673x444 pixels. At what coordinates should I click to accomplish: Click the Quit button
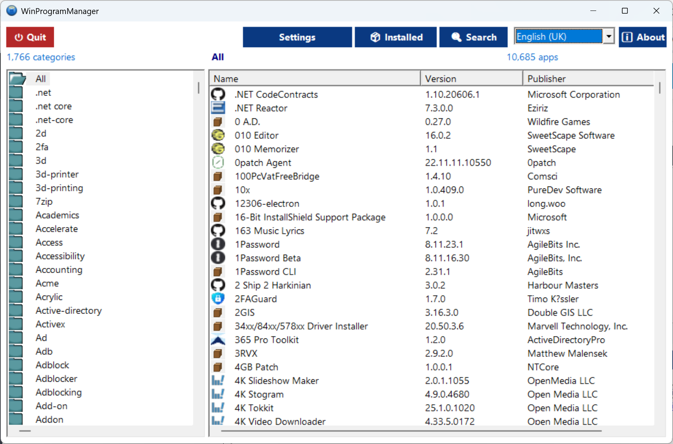coord(30,37)
